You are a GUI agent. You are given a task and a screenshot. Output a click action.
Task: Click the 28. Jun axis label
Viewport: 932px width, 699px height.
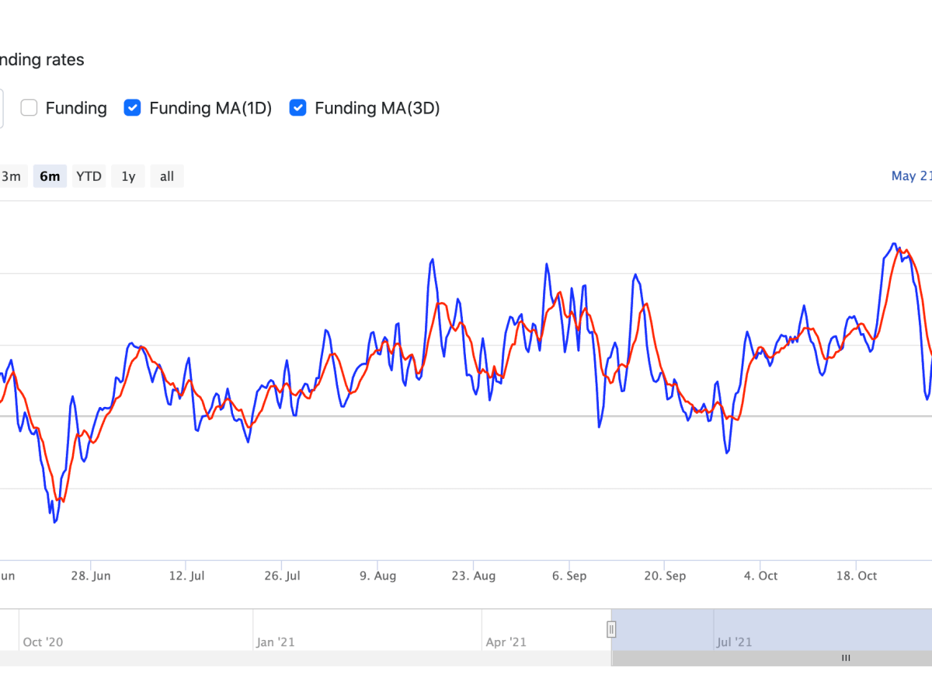pyautogui.click(x=91, y=576)
